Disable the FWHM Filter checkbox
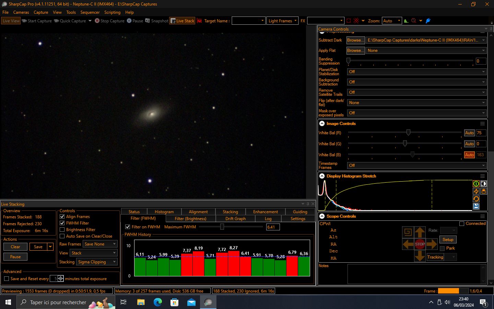494x309 pixels. pos(62,223)
